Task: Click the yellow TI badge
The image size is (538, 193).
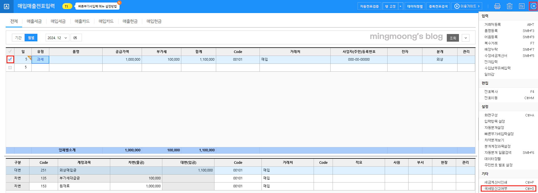Action: (67, 6)
